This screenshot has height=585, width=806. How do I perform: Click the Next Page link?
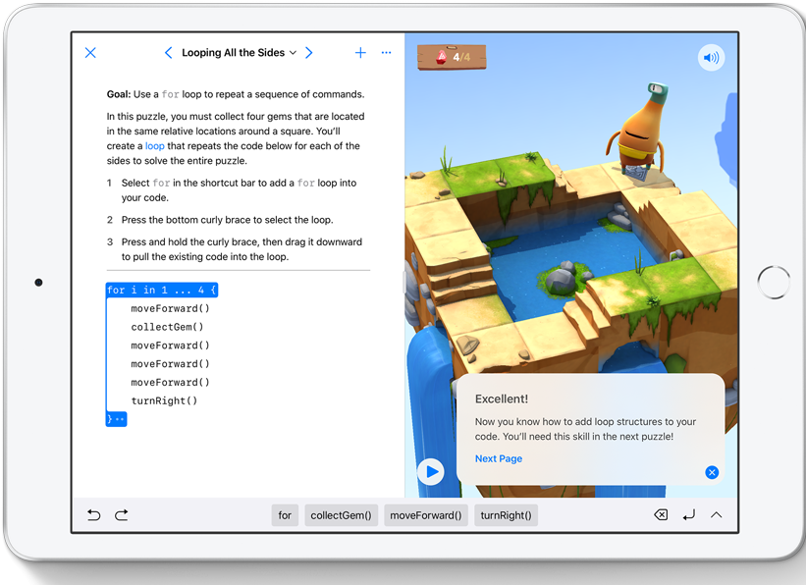(499, 458)
